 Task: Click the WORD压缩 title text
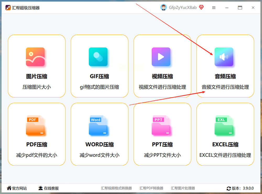99,144
